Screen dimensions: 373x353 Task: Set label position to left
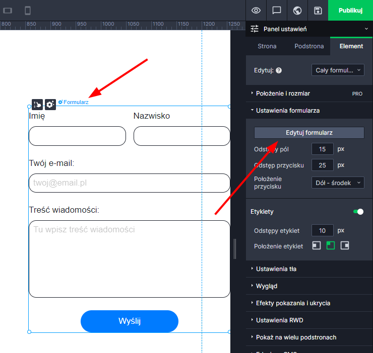pyautogui.click(x=316, y=245)
